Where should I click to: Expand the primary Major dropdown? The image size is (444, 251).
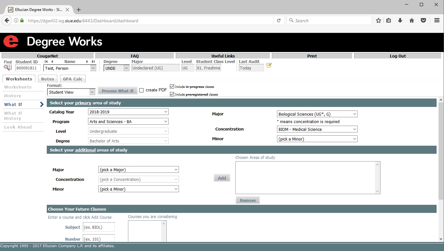click(317, 114)
